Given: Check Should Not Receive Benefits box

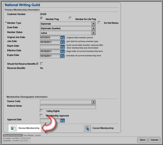Looking at the screenshot, I should tap(41, 64).
